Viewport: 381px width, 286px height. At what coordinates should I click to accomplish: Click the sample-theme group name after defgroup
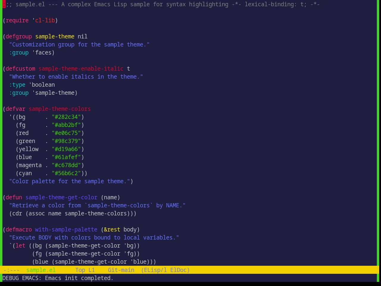click(55, 36)
